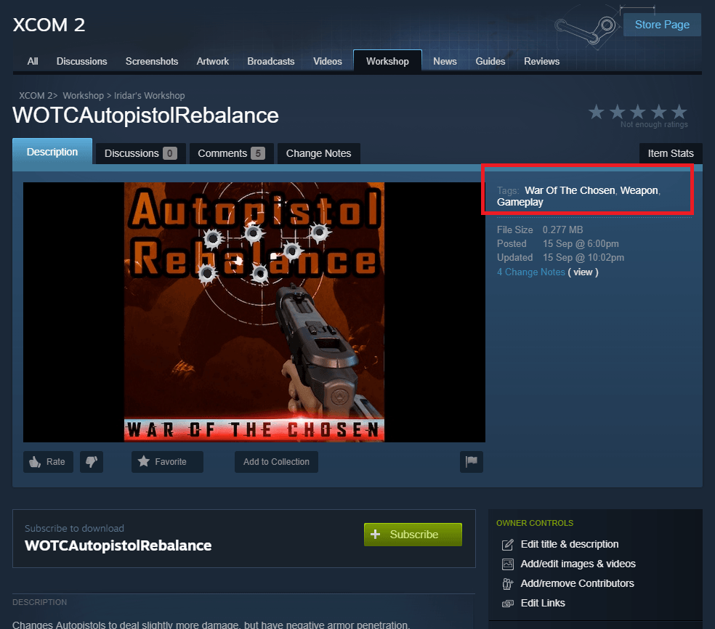The width and height of the screenshot is (715, 629).
Task: Click Edit title & description
Action: (570, 544)
